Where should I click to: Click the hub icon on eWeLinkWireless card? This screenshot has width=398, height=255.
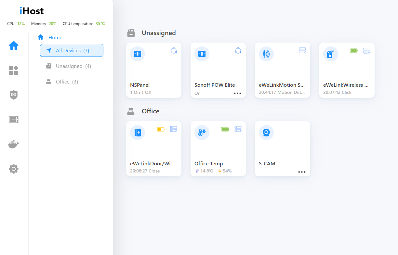coord(367,50)
